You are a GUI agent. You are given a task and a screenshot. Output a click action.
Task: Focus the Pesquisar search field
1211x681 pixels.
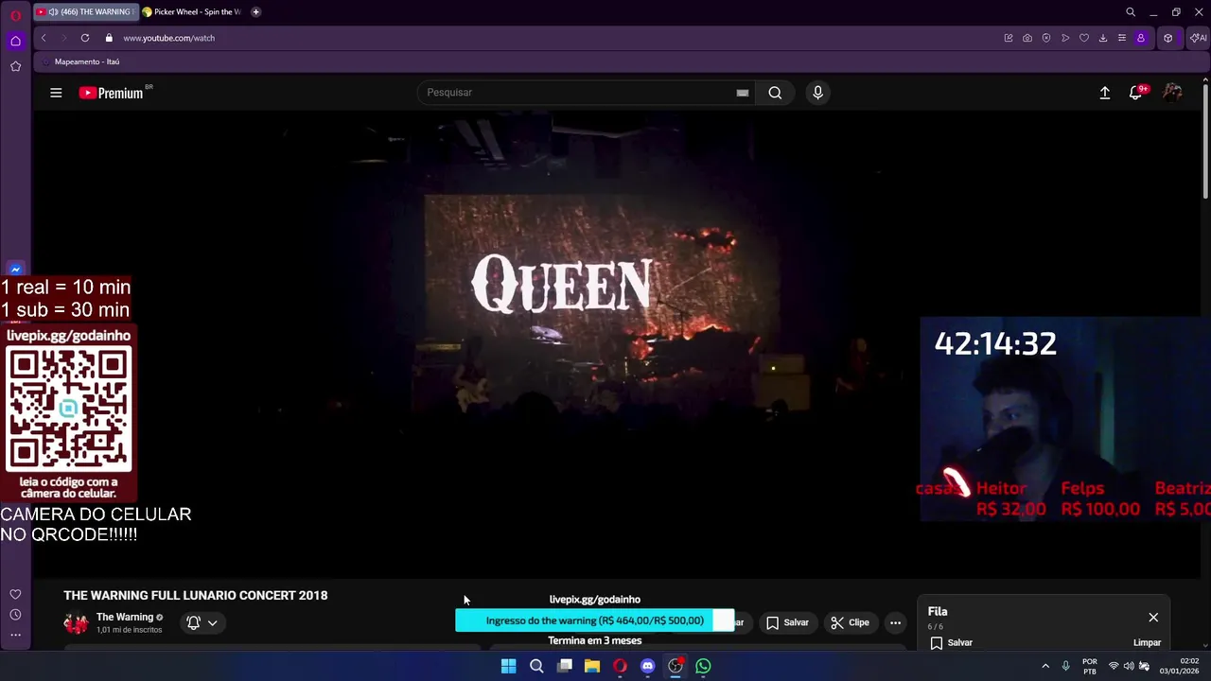tap(578, 93)
